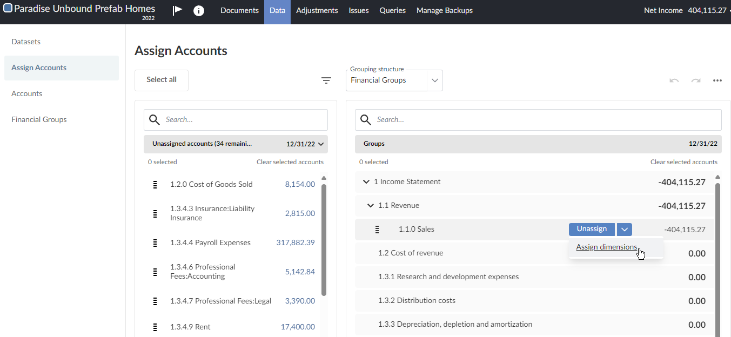Open the three-dot more options menu
This screenshot has width=731, height=337.
click(x=717, y=80)
